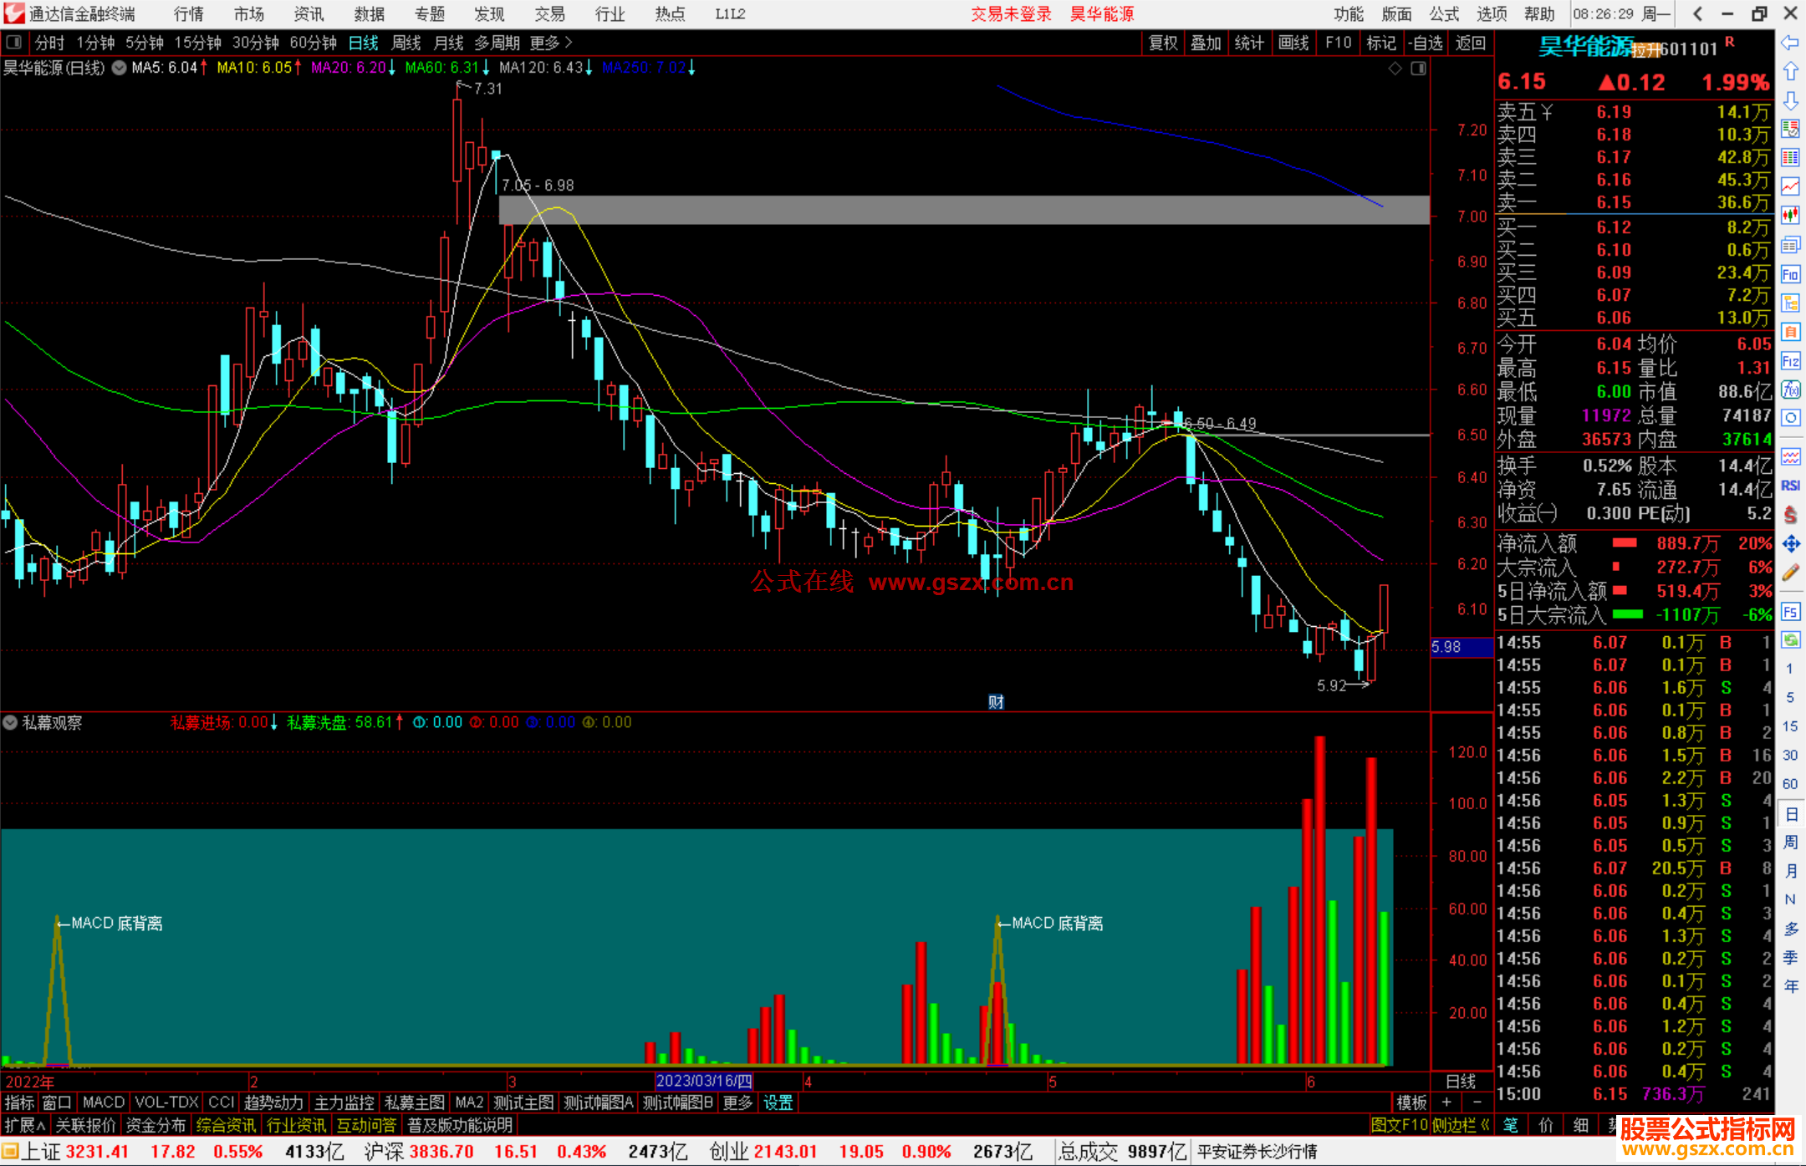
Task: Open the 行情 menu
Action: [x=189, y=13]
